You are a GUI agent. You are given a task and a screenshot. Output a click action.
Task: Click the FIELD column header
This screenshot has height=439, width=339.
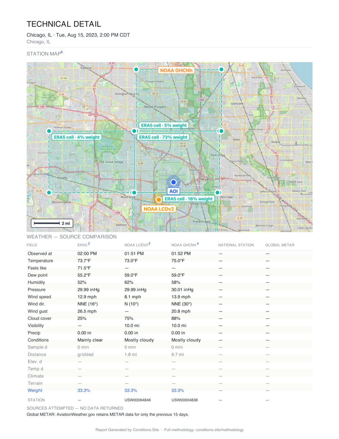click(x=32, y=245)
